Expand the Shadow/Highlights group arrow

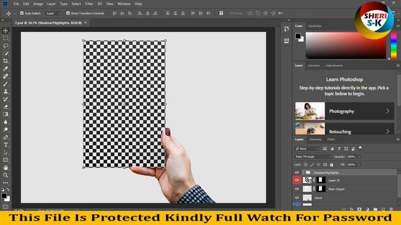point(303,172)
